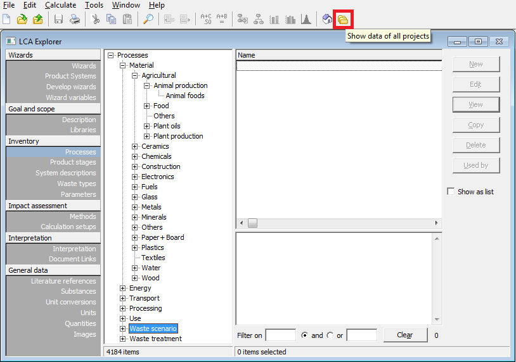Click the Cut scissors icon
This screenshot has width=516, height=362.
pyautogui.click(x=96, y=20)
